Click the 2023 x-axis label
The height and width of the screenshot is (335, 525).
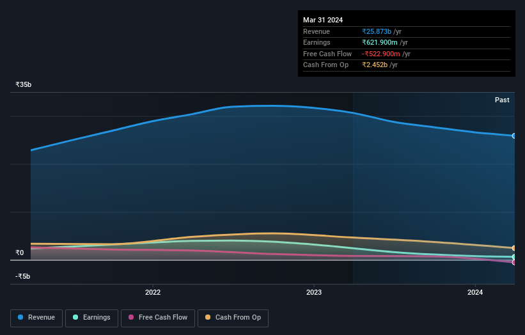(314, 292)
